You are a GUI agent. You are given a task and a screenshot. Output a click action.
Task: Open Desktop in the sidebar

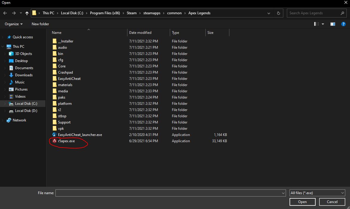tap(21, 61)
